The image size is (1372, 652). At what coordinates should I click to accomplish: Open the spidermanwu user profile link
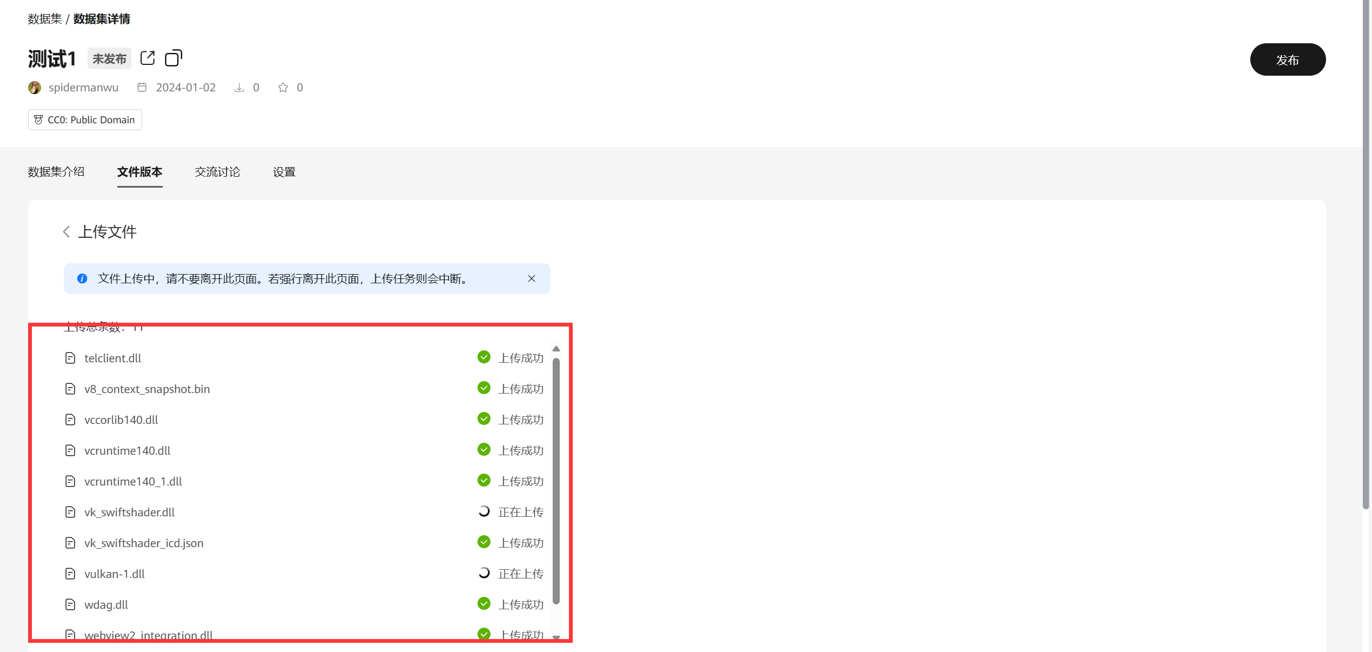tap(83, 88)
